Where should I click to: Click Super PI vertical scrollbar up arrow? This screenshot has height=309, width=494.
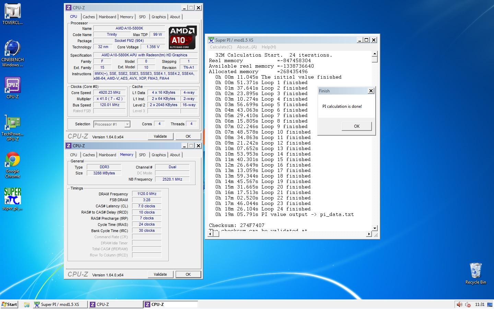click(375, 54)
